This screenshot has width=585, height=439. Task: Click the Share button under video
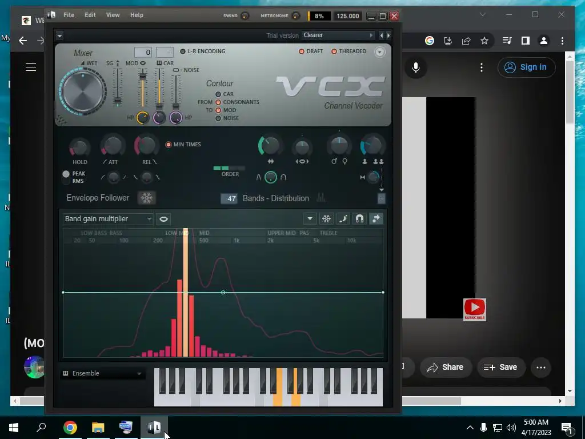point(446,368)
